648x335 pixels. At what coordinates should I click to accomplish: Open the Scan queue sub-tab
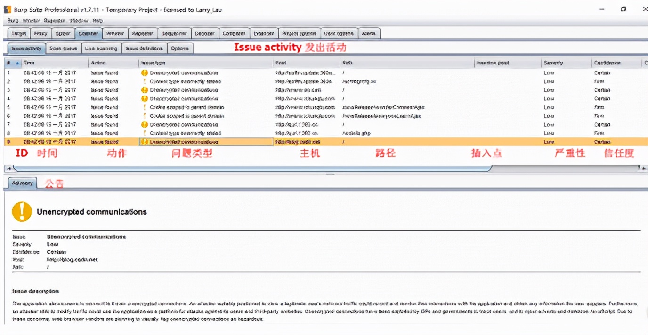(x=63, y=48)
